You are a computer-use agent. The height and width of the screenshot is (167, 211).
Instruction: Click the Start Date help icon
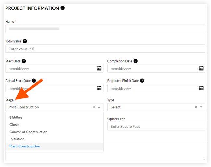(x=24, y=61)
